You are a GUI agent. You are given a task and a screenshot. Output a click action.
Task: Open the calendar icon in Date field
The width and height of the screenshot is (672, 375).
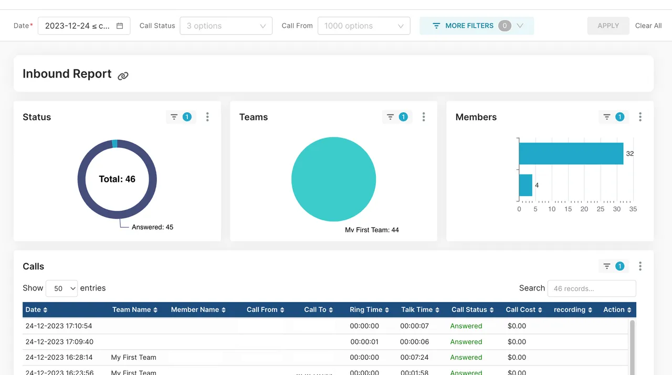pyautogui.click(x=120, y=26)
